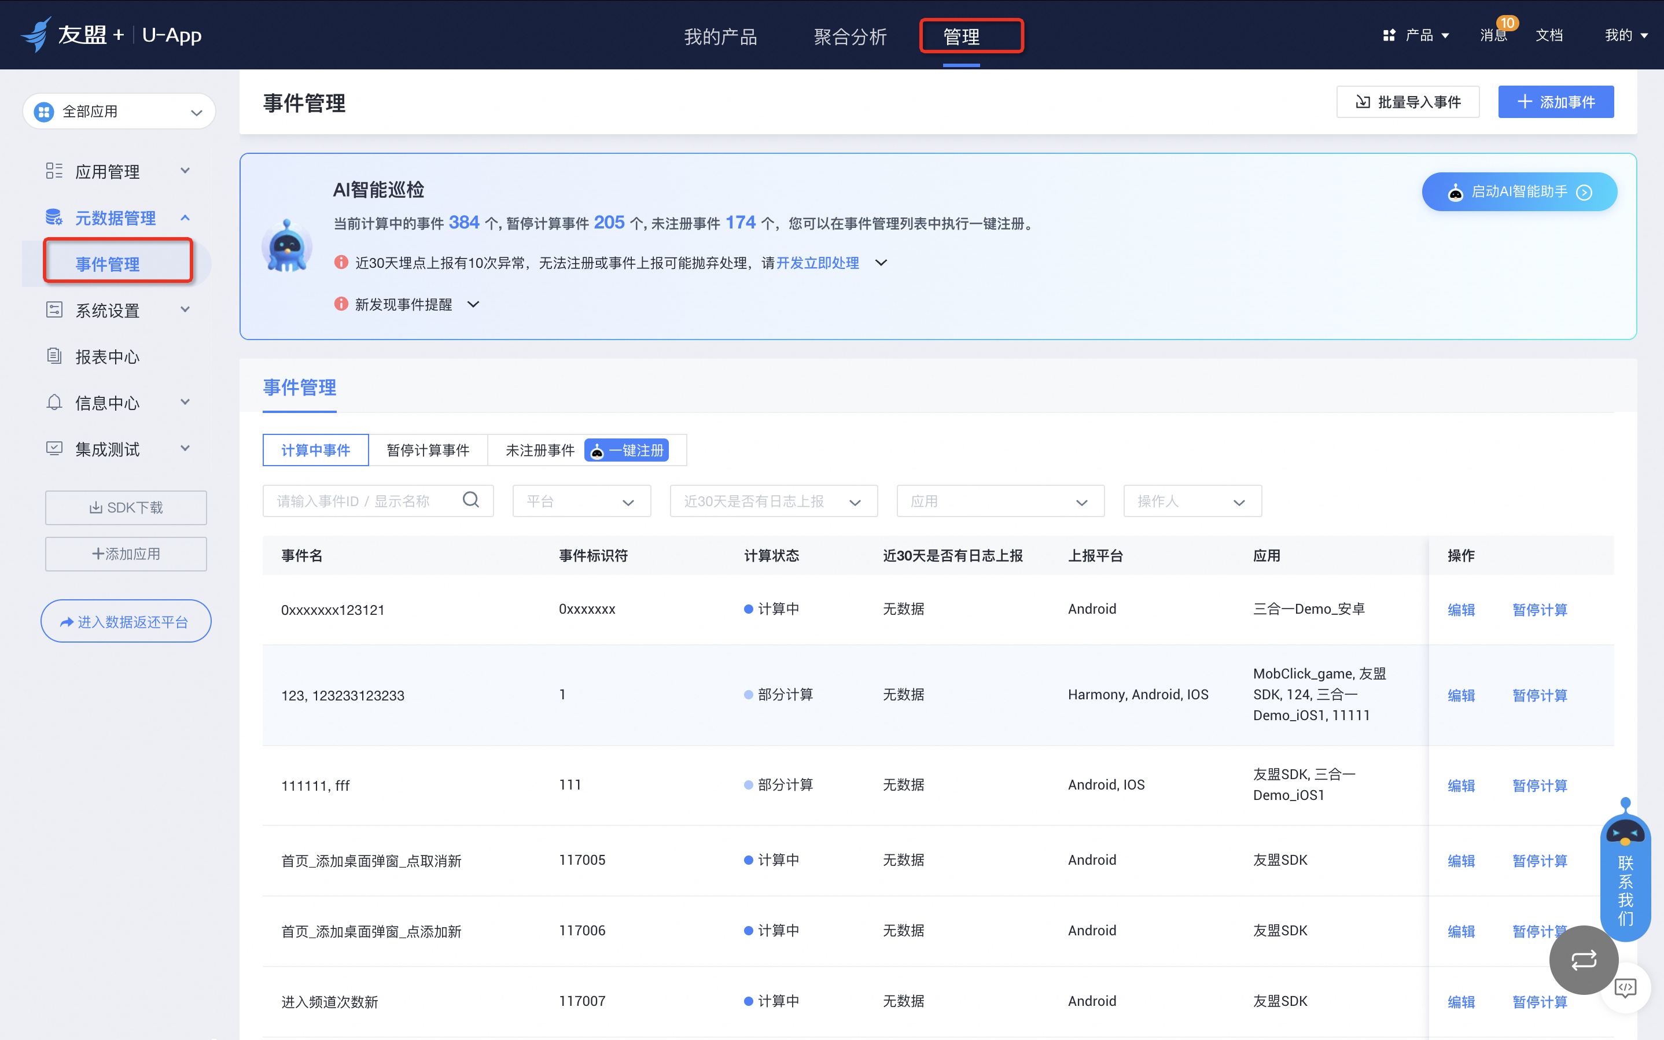Image resolution: width=1664 pixels, height=1040 pixels.
Task: Open the 平台 filter dropdown
Action: pyautogui.click(x=581, y=501)
